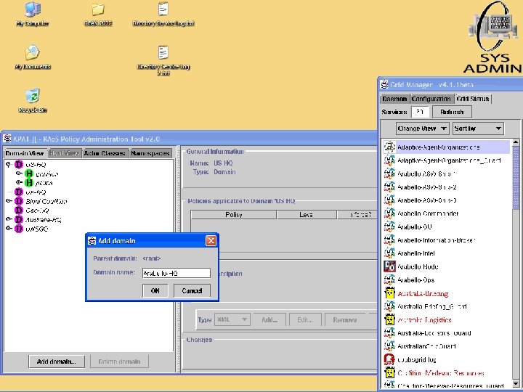Switch to the Namespaces tab
Viewport: 523px width, 392px height.
(150, 153)
